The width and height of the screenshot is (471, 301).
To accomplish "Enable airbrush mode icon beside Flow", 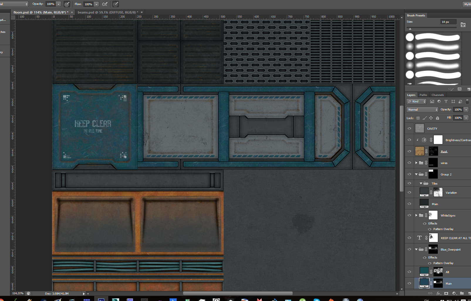I will pyautogui.click(x=105, y=4).
